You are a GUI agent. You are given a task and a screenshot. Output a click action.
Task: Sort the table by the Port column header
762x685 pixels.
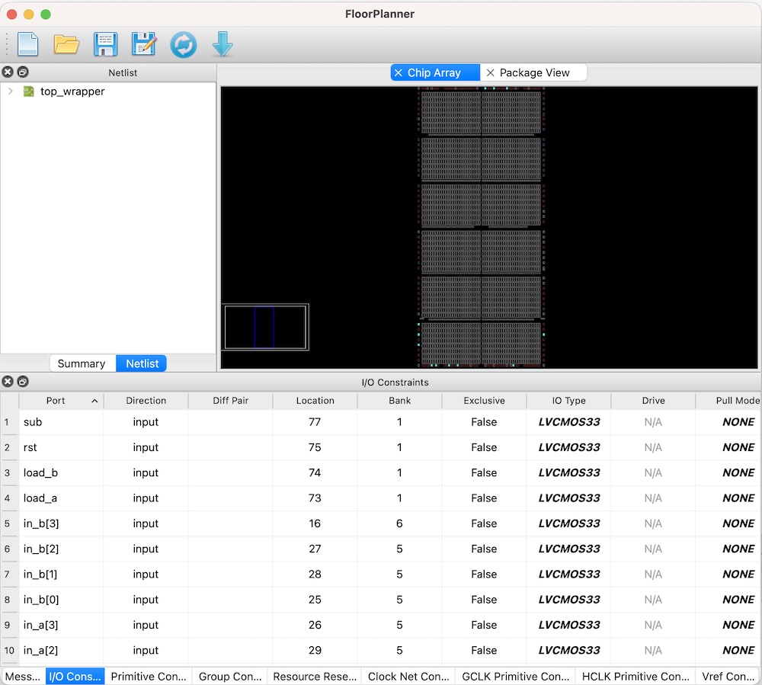click(x=56, y=401)
